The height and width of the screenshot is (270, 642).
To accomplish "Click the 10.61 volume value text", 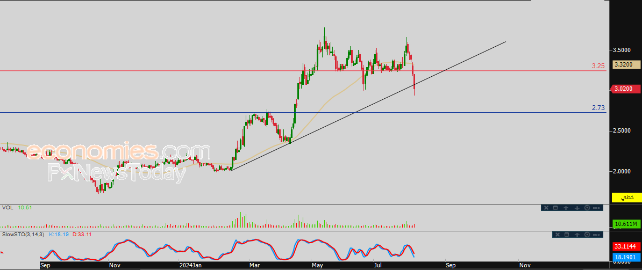I will click(x=25, y=208).
